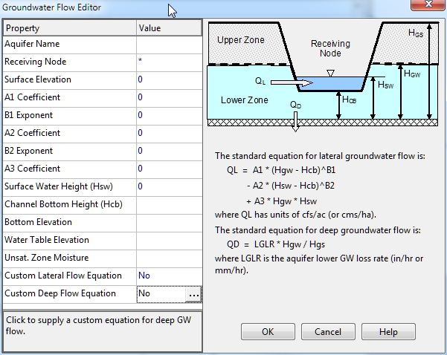Click the Water Table Elevation value field
This screenshot has width=447, height=355.
[170, 241]
